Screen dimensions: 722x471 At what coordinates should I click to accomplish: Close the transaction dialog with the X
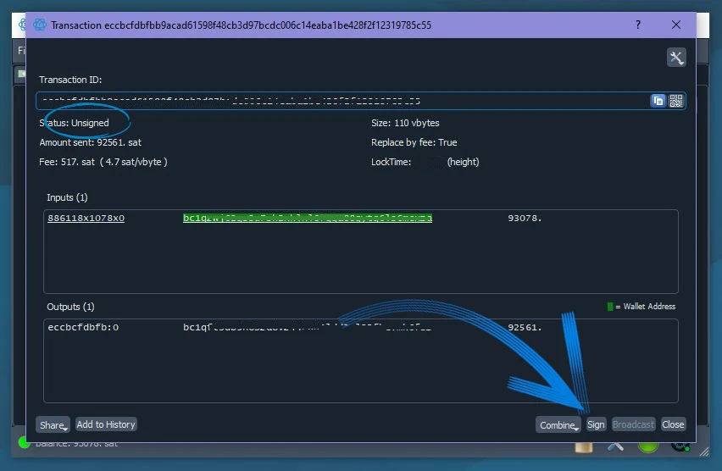coord(676,25)
